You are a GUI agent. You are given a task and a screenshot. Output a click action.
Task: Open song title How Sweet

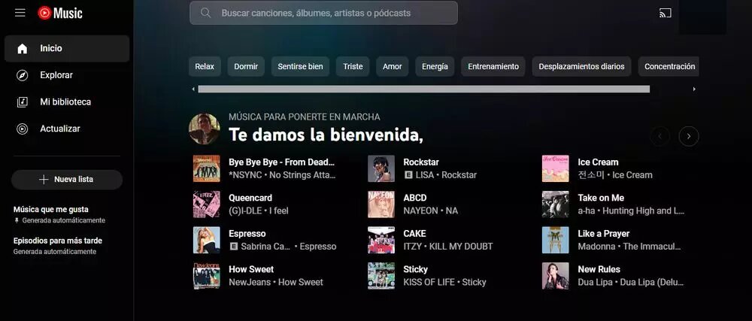click(251, 269)
